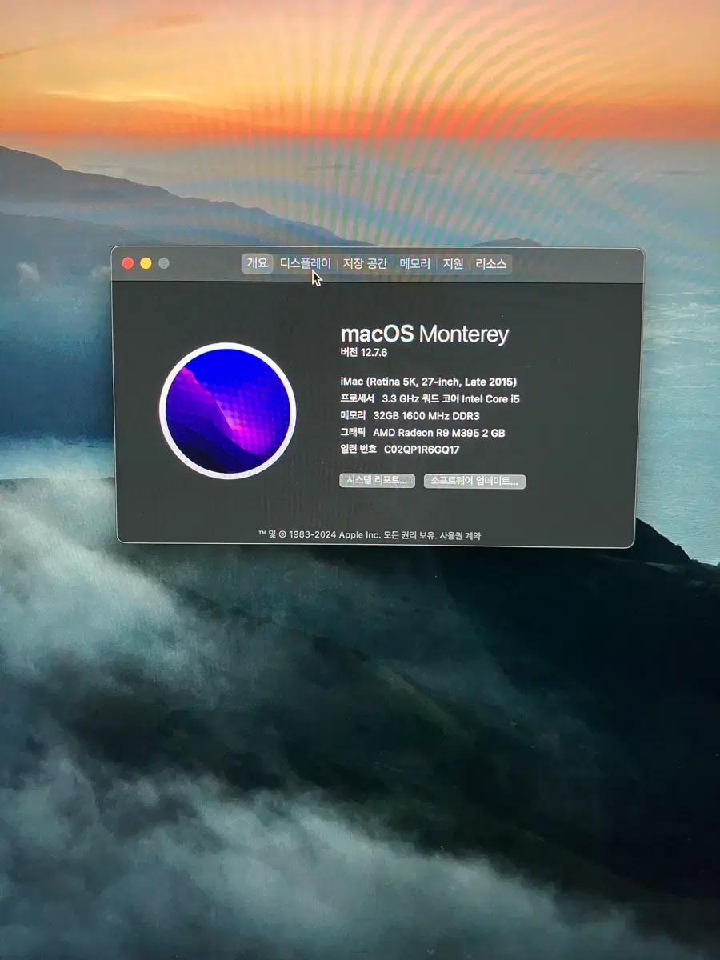Open the 저장 공간 tab
Screen dimensions: 720x960
click(x=365, y=263)
